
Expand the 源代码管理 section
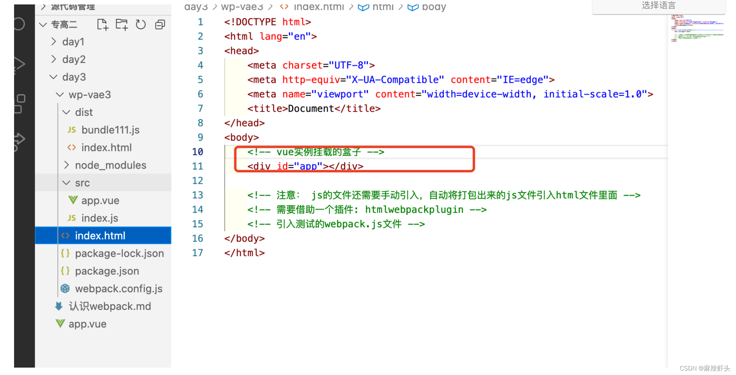[43, 7]
